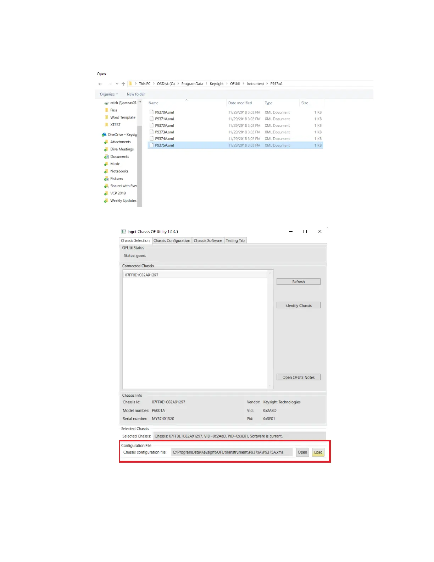Select chassis 07FF0E1C82A91297 in list
Screen dimensions: 434x562
pyautogui.click(x=196, y=275)
